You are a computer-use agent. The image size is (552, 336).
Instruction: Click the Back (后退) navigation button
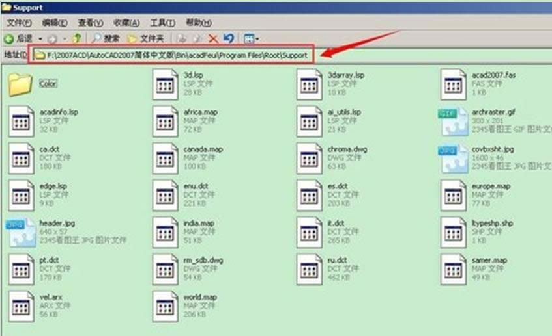(x=19, y=39)
